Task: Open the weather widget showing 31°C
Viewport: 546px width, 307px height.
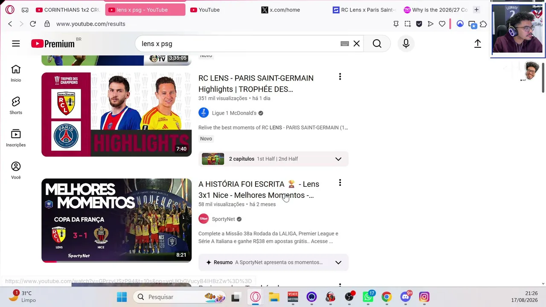Action: click(23, 296)
